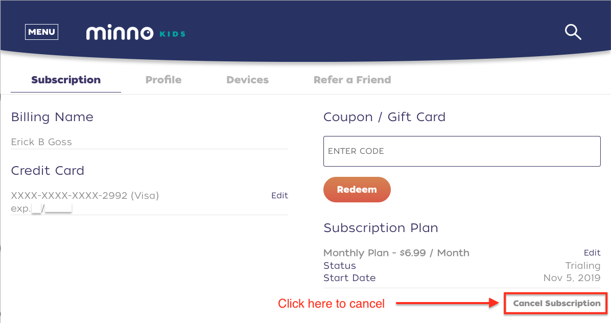Edit the Monthly Plan subscription
This screenshot has height=323, width=611.
592,253
